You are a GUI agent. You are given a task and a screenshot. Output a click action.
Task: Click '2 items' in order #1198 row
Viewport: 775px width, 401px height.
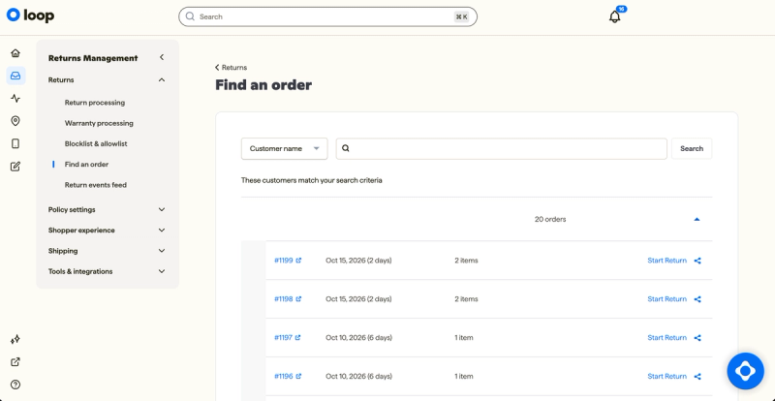[x=466, y=298]
